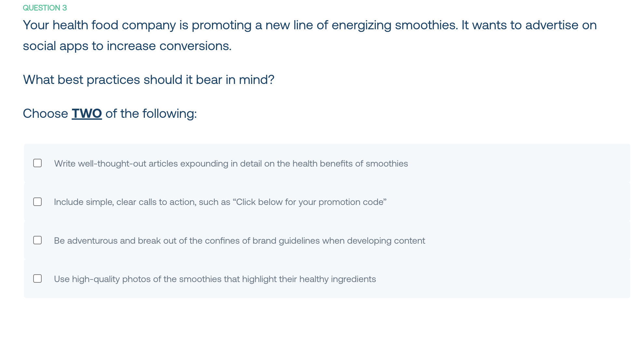Enable the checkbox for the "Be adventurous" option
This screenshot has width=642, height=339.
coord(37,240)
